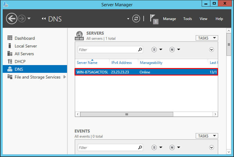Click Servers horizontal scrollbar thumb
This screenshot has height=157, width=234.
pyautogui.click(x=127, y=114)
